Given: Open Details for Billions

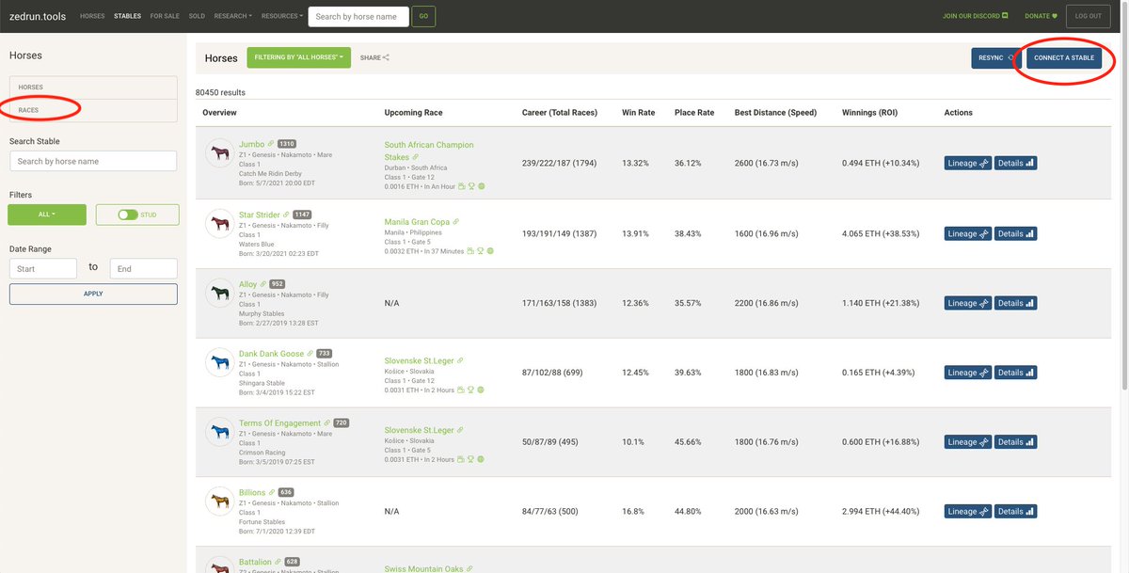Looking at the screenshot, I should tap(1015, 512).
